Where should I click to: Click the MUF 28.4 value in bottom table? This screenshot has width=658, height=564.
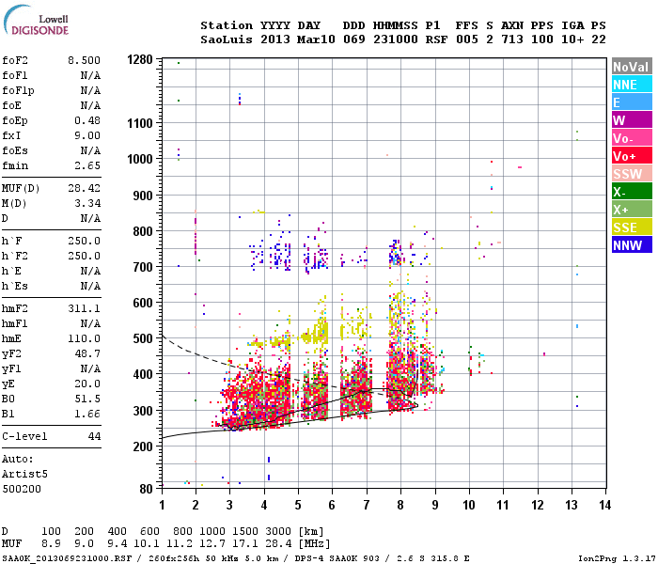278,544
